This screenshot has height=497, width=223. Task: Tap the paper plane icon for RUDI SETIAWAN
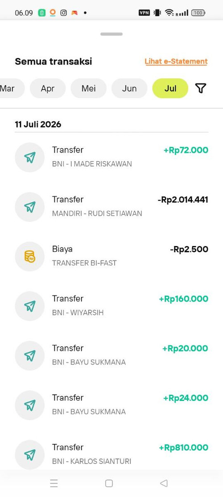coord(30,207)
